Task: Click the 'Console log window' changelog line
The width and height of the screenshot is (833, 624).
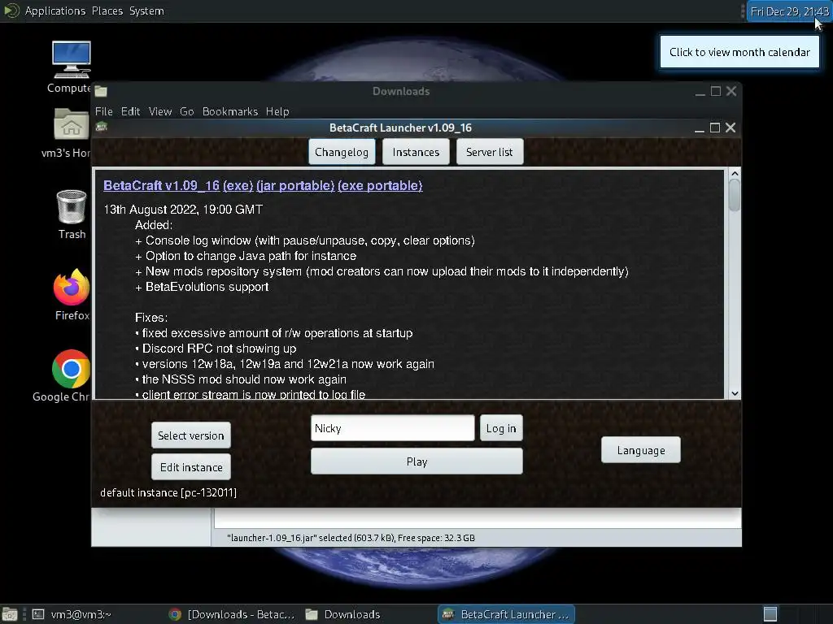Action: (305, 240)
